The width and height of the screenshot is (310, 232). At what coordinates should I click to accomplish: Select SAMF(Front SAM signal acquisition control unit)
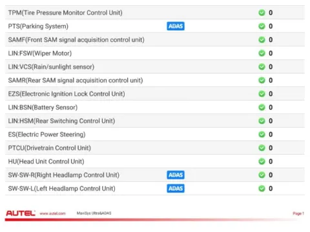coord(76,40)
